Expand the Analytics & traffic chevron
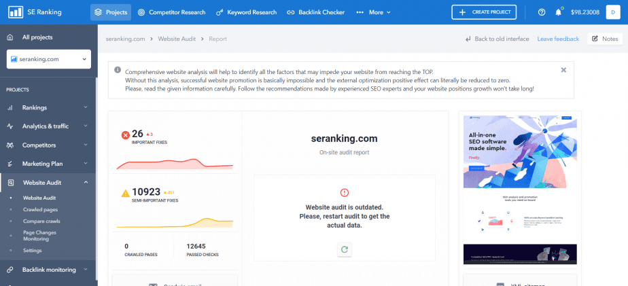The height and width of the screenshot is (286, 628). coord(86,126)
